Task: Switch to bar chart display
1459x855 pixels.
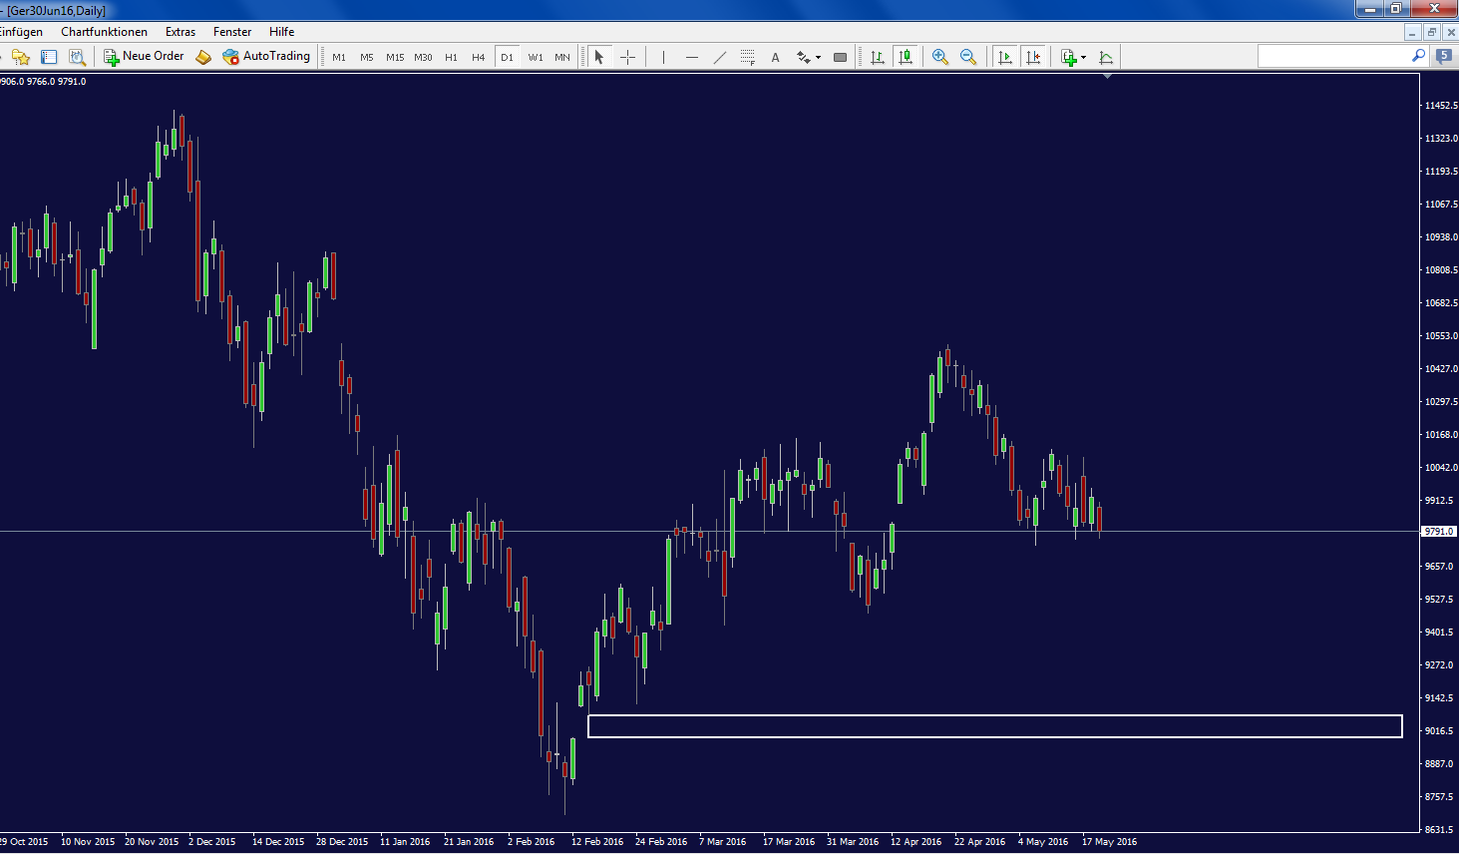Action: tap(878, 57)
